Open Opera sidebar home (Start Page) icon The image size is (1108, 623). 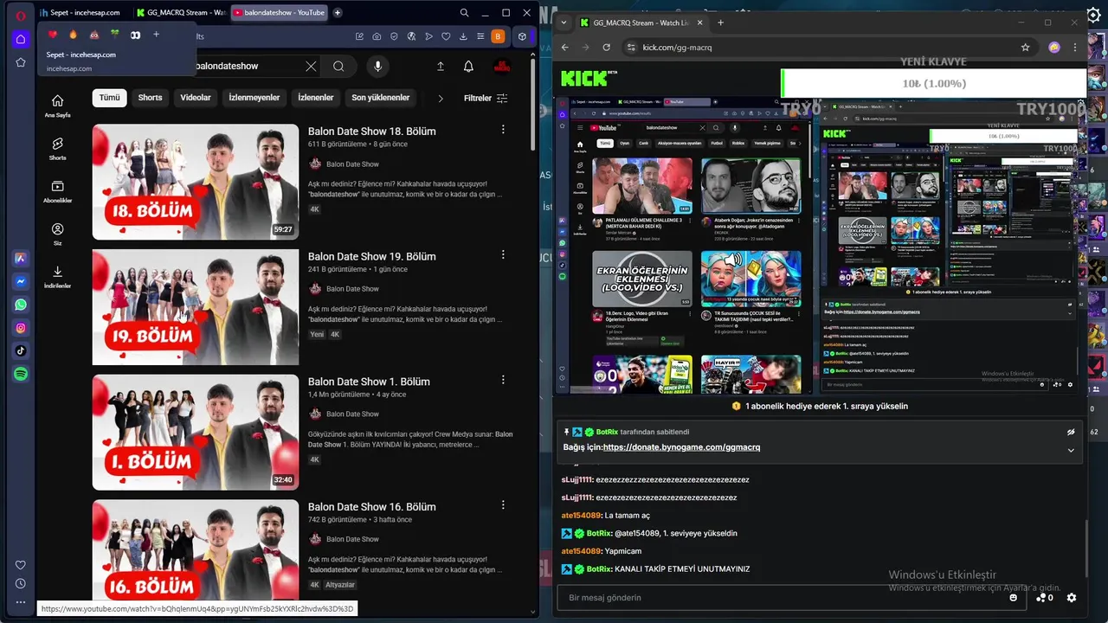click(21, 40)
